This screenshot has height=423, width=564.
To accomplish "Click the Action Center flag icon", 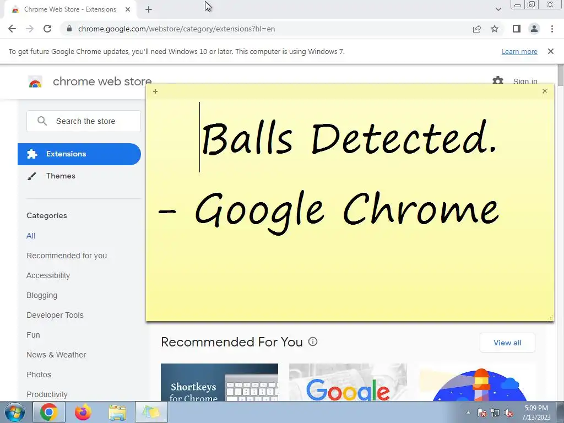I will click(482, 413).
